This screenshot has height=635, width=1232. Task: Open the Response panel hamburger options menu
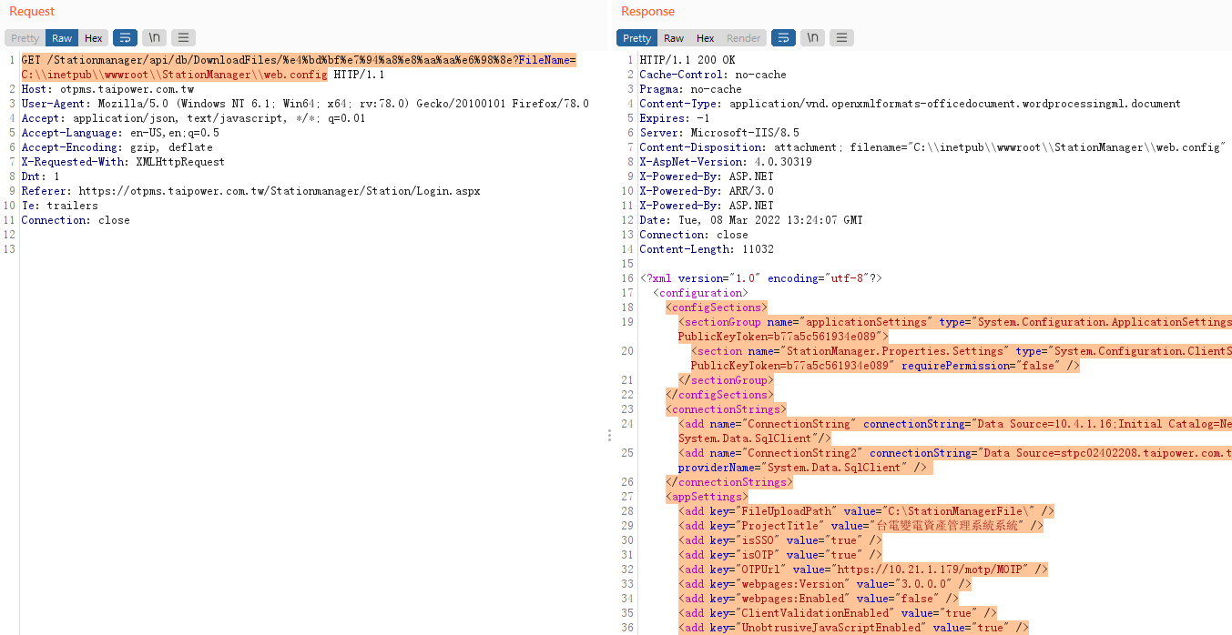coord(841,37)
